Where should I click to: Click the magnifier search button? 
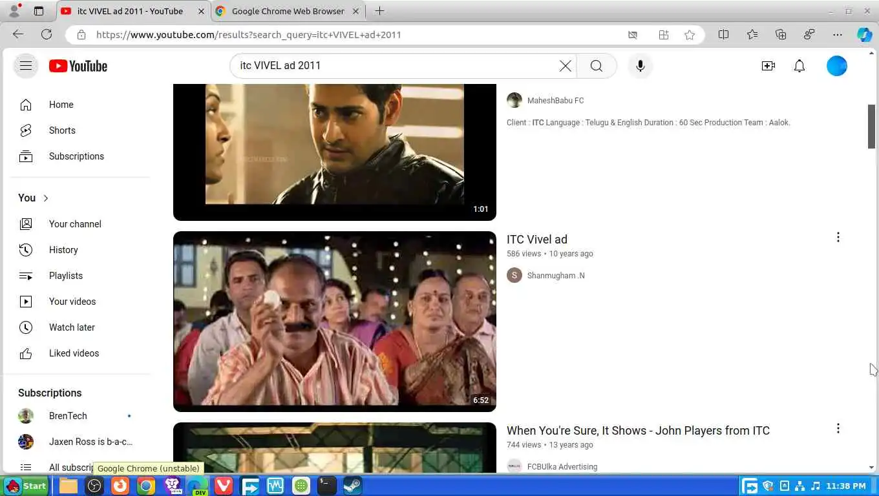click(596, 66)
